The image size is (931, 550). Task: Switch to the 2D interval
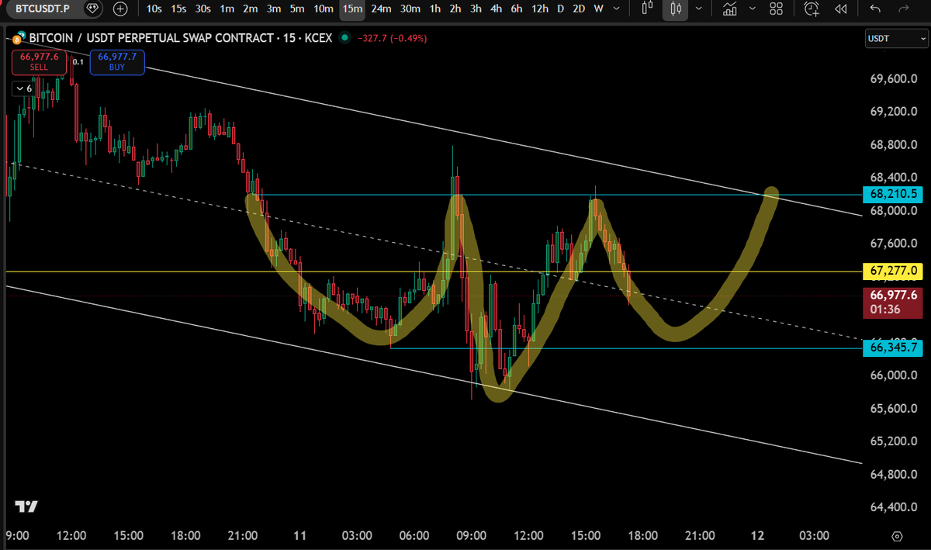(x=578, y=9)
